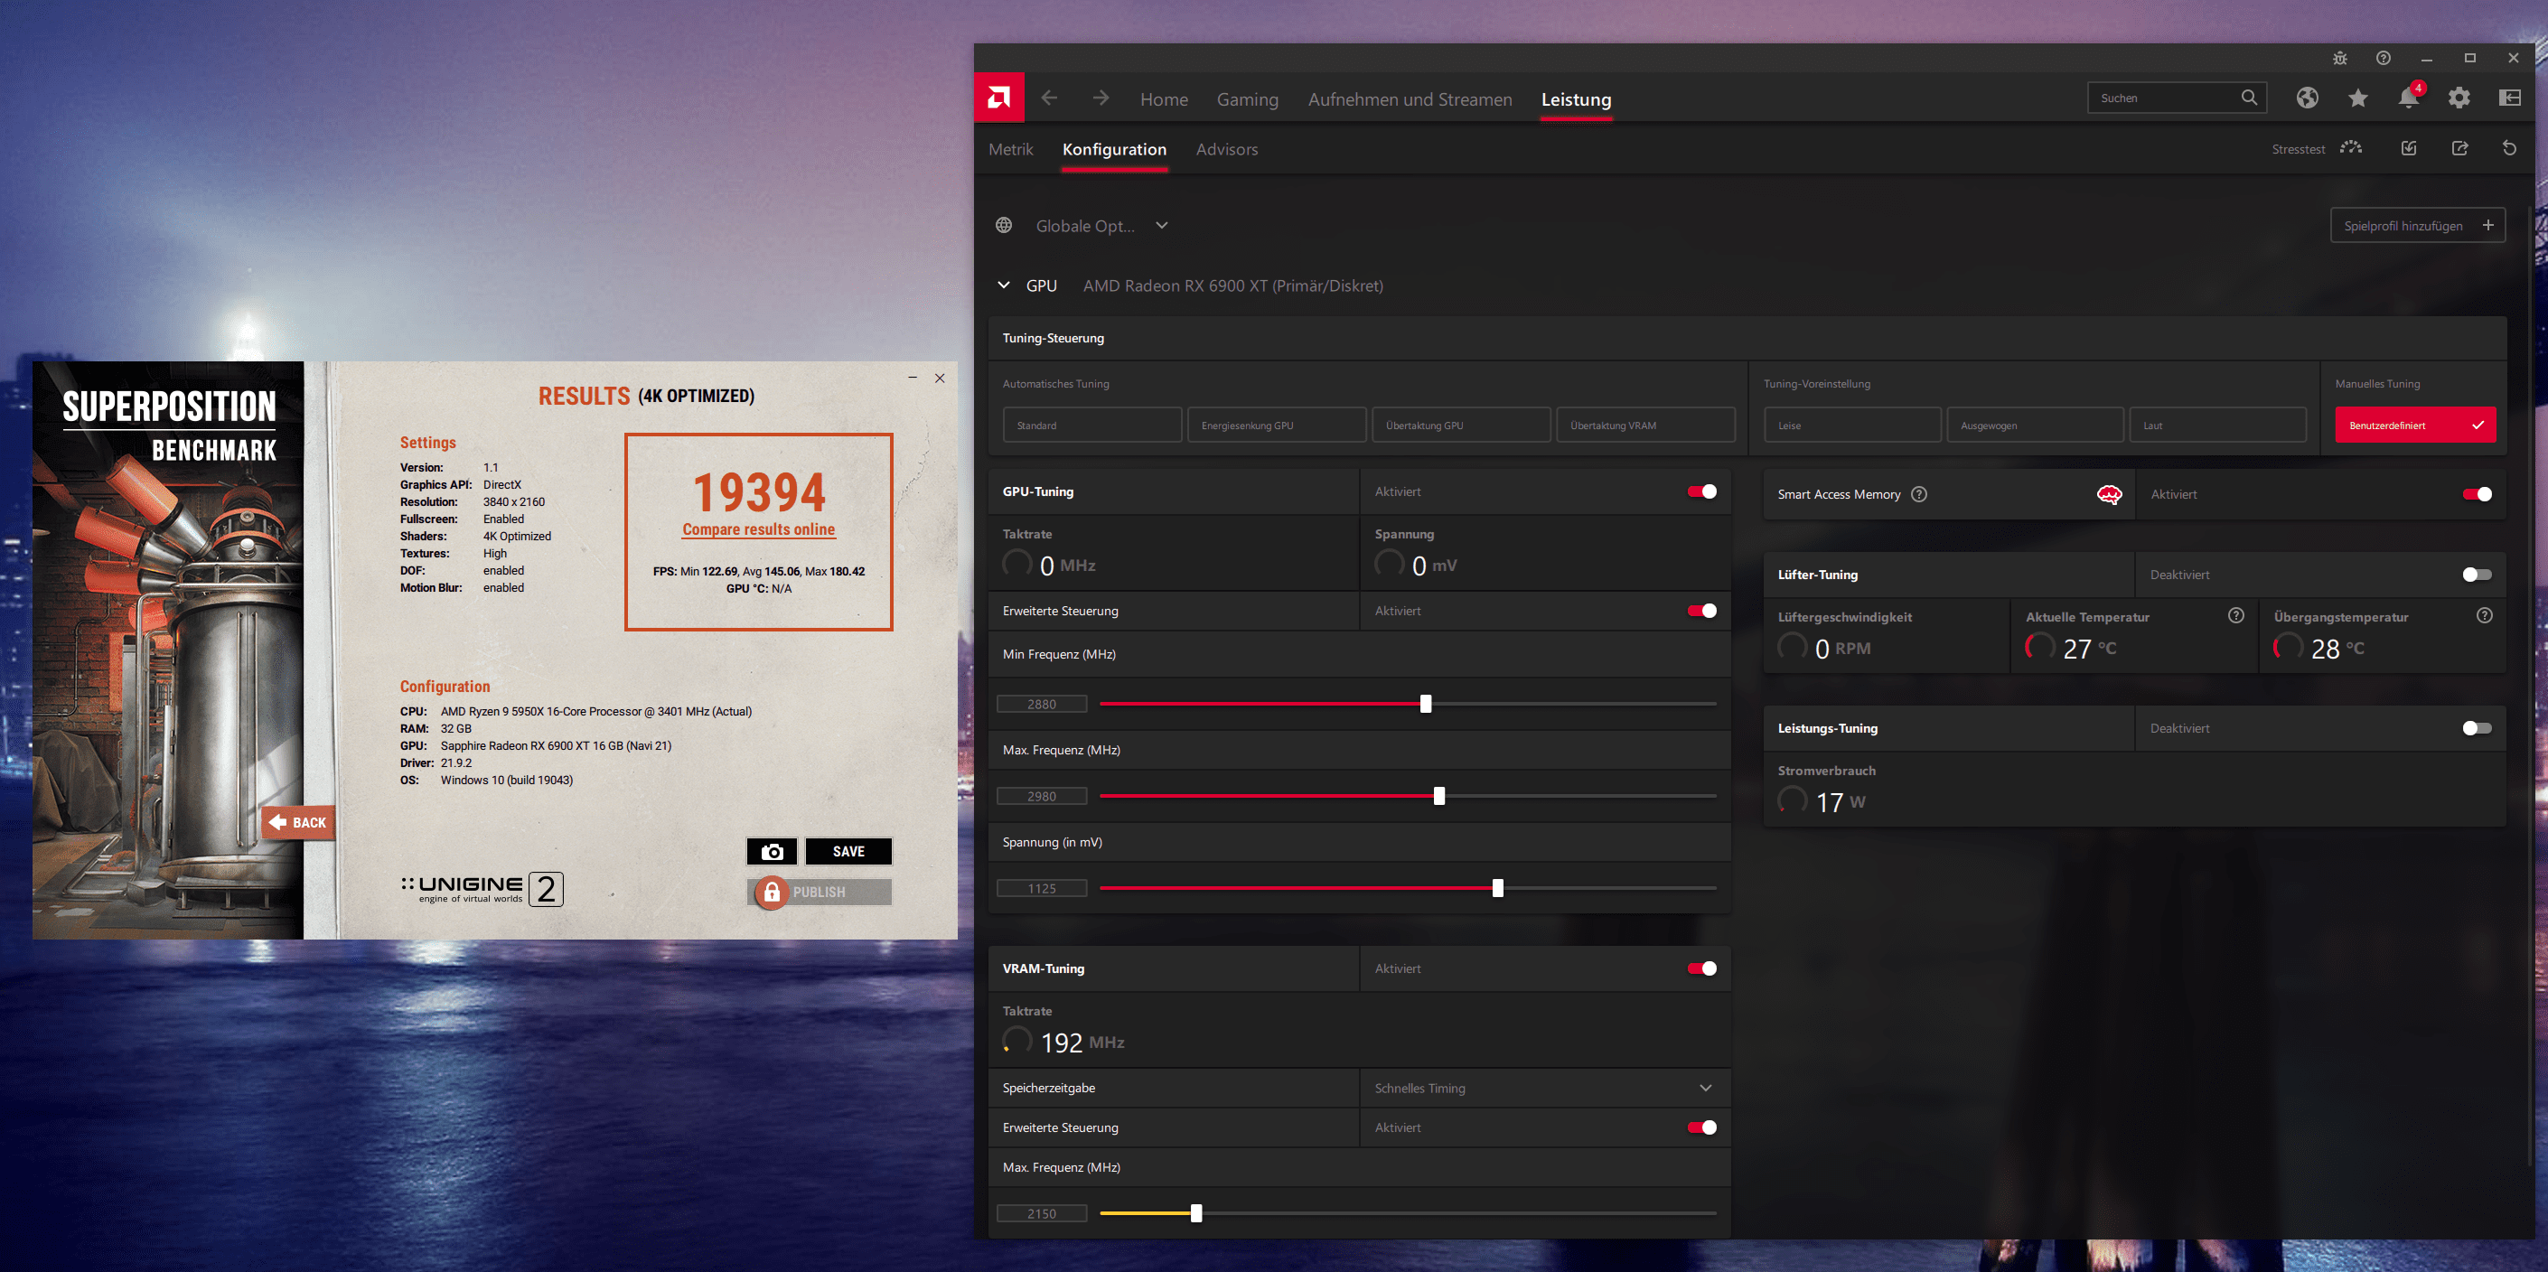Open Übergangstemperatur help icon
The width and height of the screenshot is (2548, 1272).
2484,616
